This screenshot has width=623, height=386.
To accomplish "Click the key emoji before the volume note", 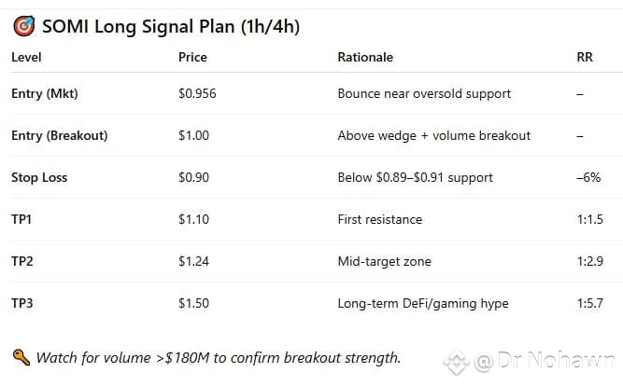I will click(x=21, y=357).
